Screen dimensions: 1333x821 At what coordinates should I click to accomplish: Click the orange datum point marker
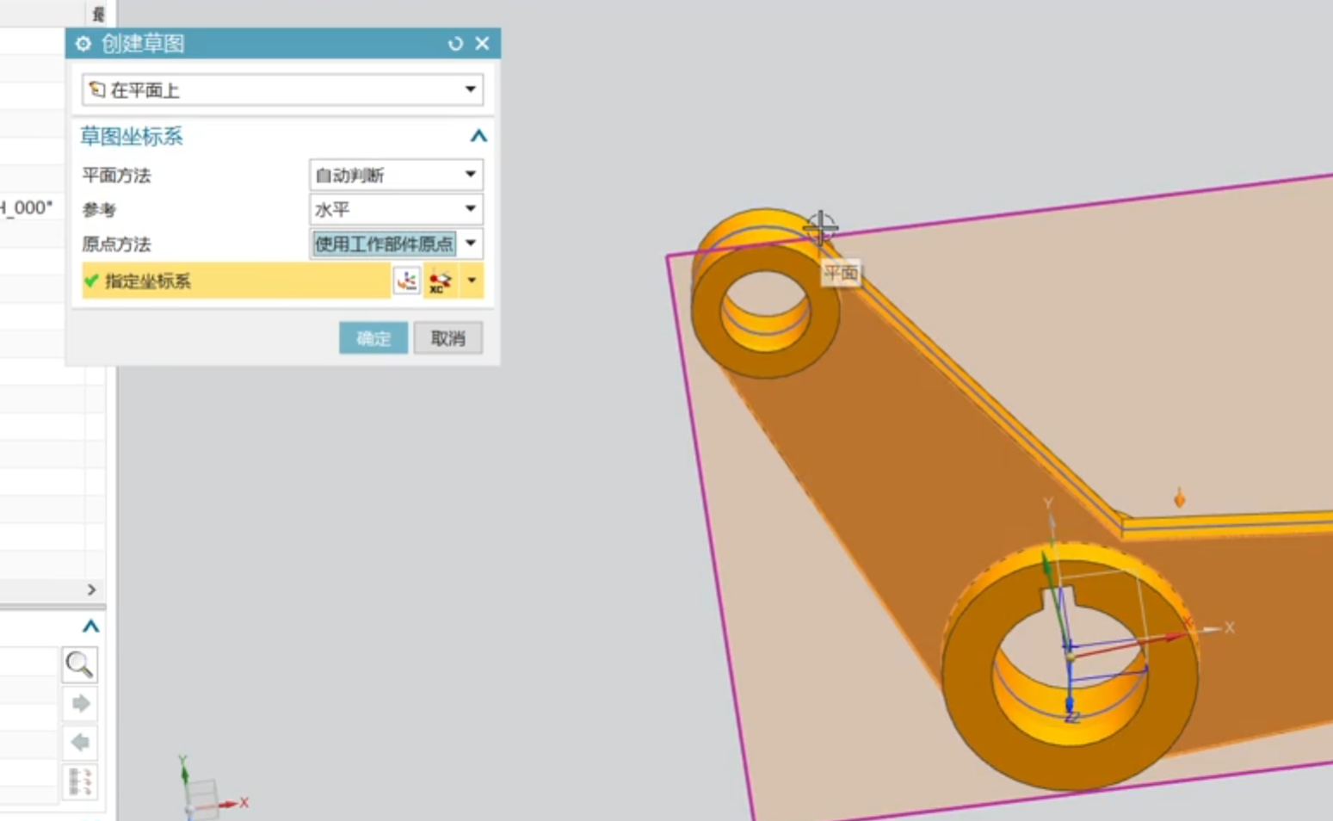(x=1179, y=497)
